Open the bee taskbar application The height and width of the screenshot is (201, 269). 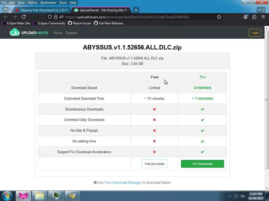[x=72, y=196]
